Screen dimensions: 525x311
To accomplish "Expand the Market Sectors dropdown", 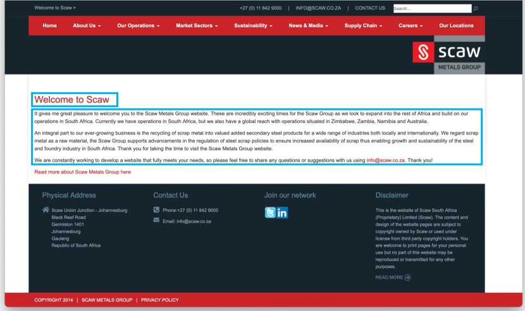I will pyautogui.click(x=197, y=25).
